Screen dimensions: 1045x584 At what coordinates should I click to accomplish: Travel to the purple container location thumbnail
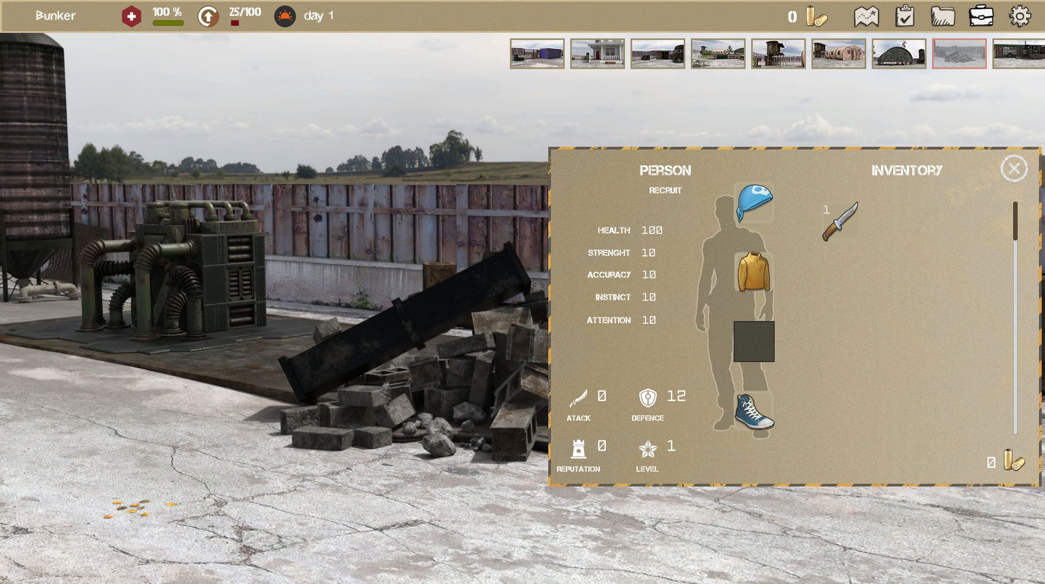tap(537, 54)
